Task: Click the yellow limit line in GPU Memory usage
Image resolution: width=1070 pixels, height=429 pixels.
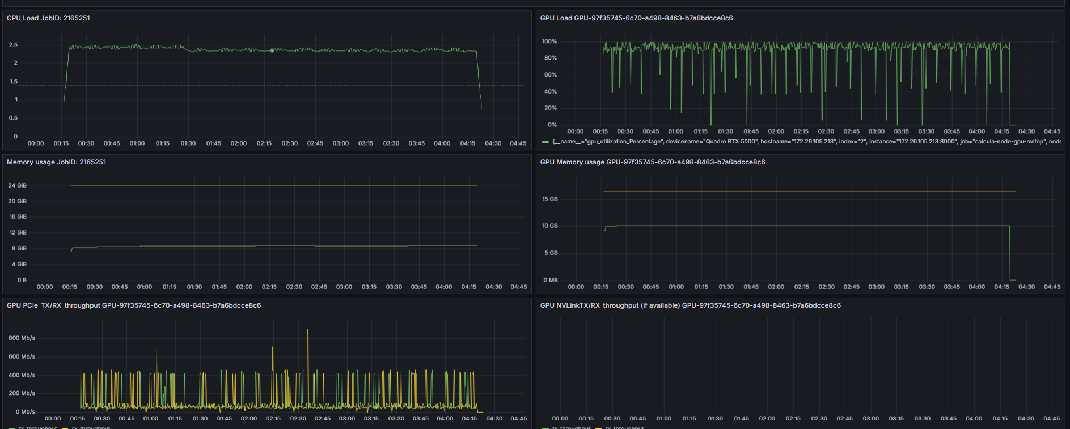Action: [x=805, y=192]
